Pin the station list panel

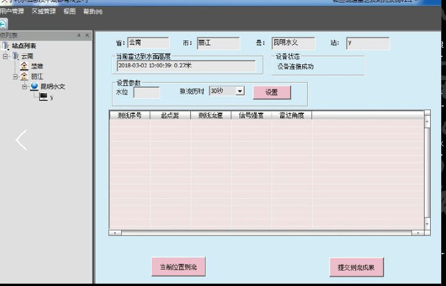click(x=79, y=35)
